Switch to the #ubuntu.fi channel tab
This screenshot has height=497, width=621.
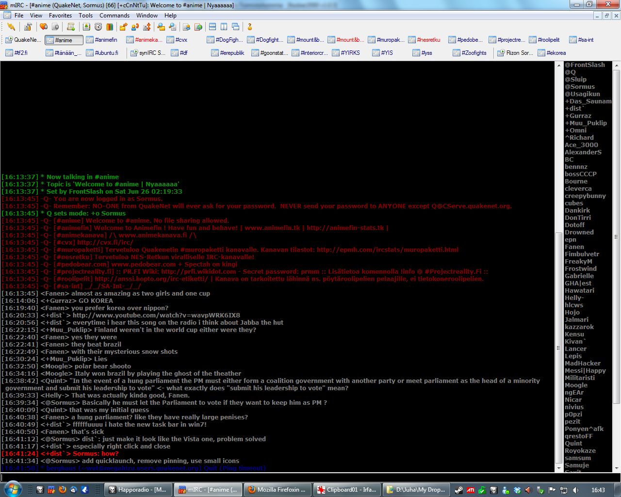(x=103, y=53)
